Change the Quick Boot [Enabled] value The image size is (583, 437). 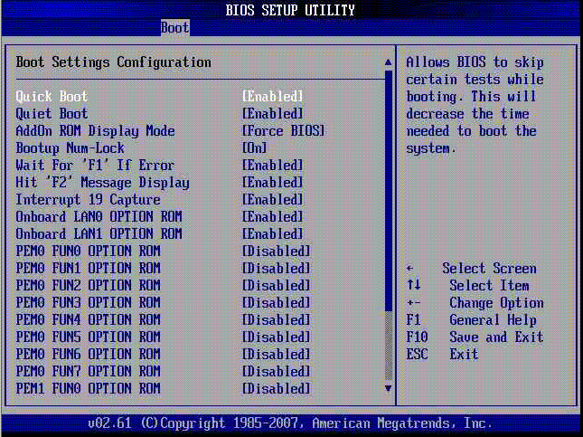(x=273, y=97)
